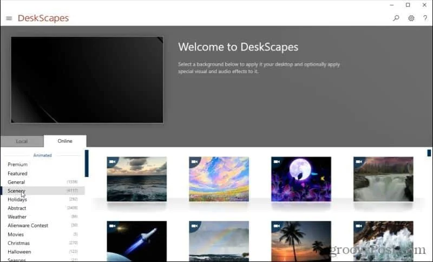Click the video icon on waterfall thumbnail
Viewport: 433px width, 262px height.
click(x=359, y=162)
